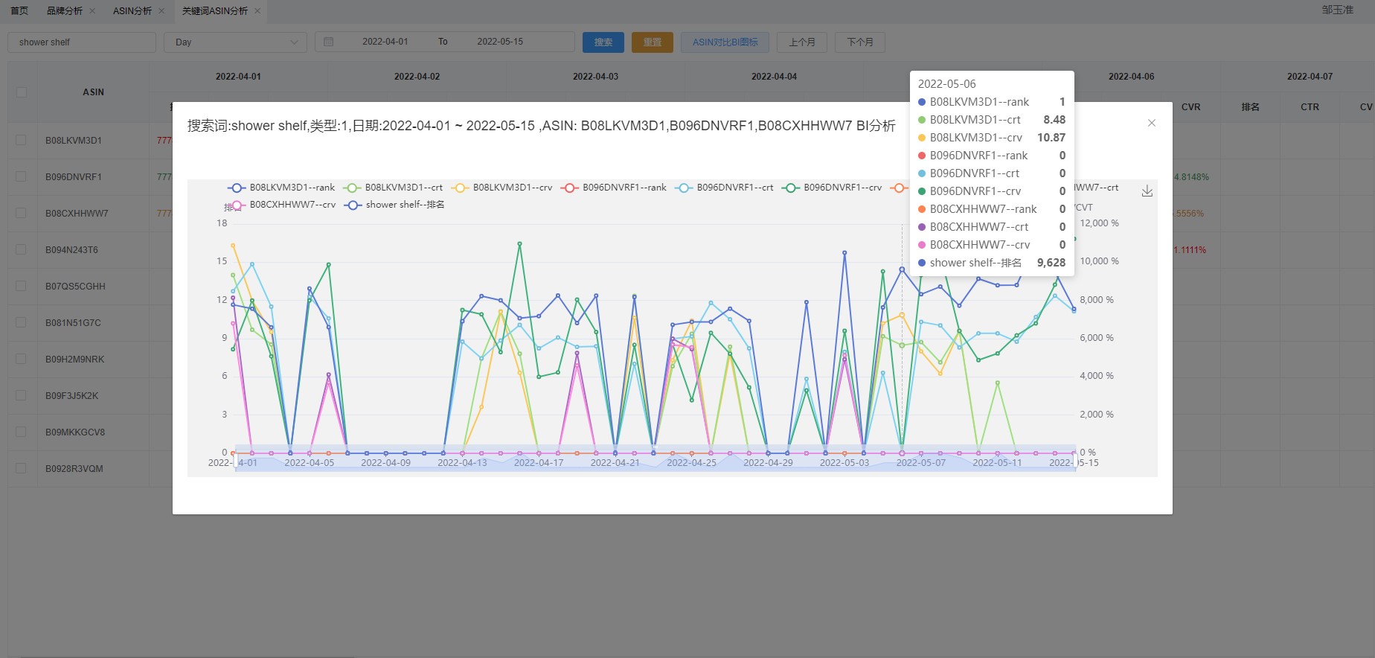Open the 邹玉准 user account menu
The width and height of the screenshot is (1375, 658).
tap(1337, 10)
